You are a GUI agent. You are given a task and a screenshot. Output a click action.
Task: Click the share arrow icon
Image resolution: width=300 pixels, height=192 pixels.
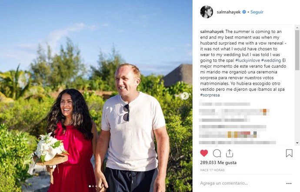(230, 153)
